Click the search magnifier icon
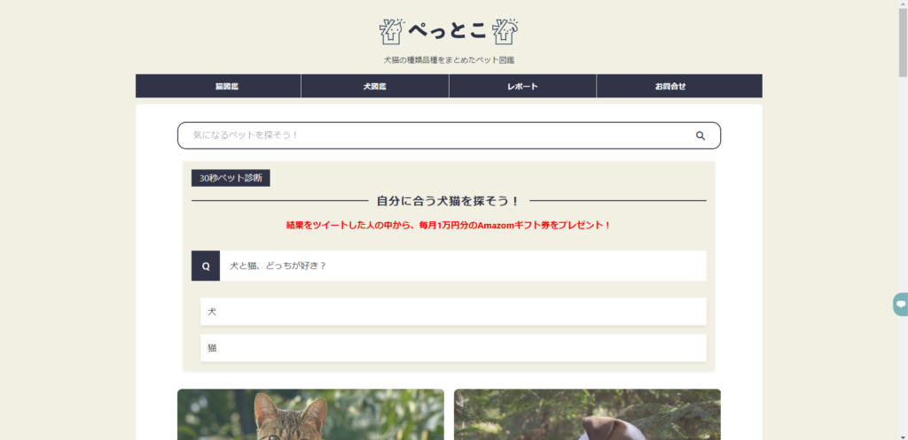The height and width of the screenshot is (440, 908). (700, 135)
